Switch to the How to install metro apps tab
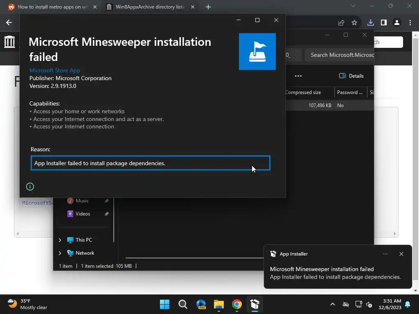Viewport: 419px width, 314px height. pos(52,7)
